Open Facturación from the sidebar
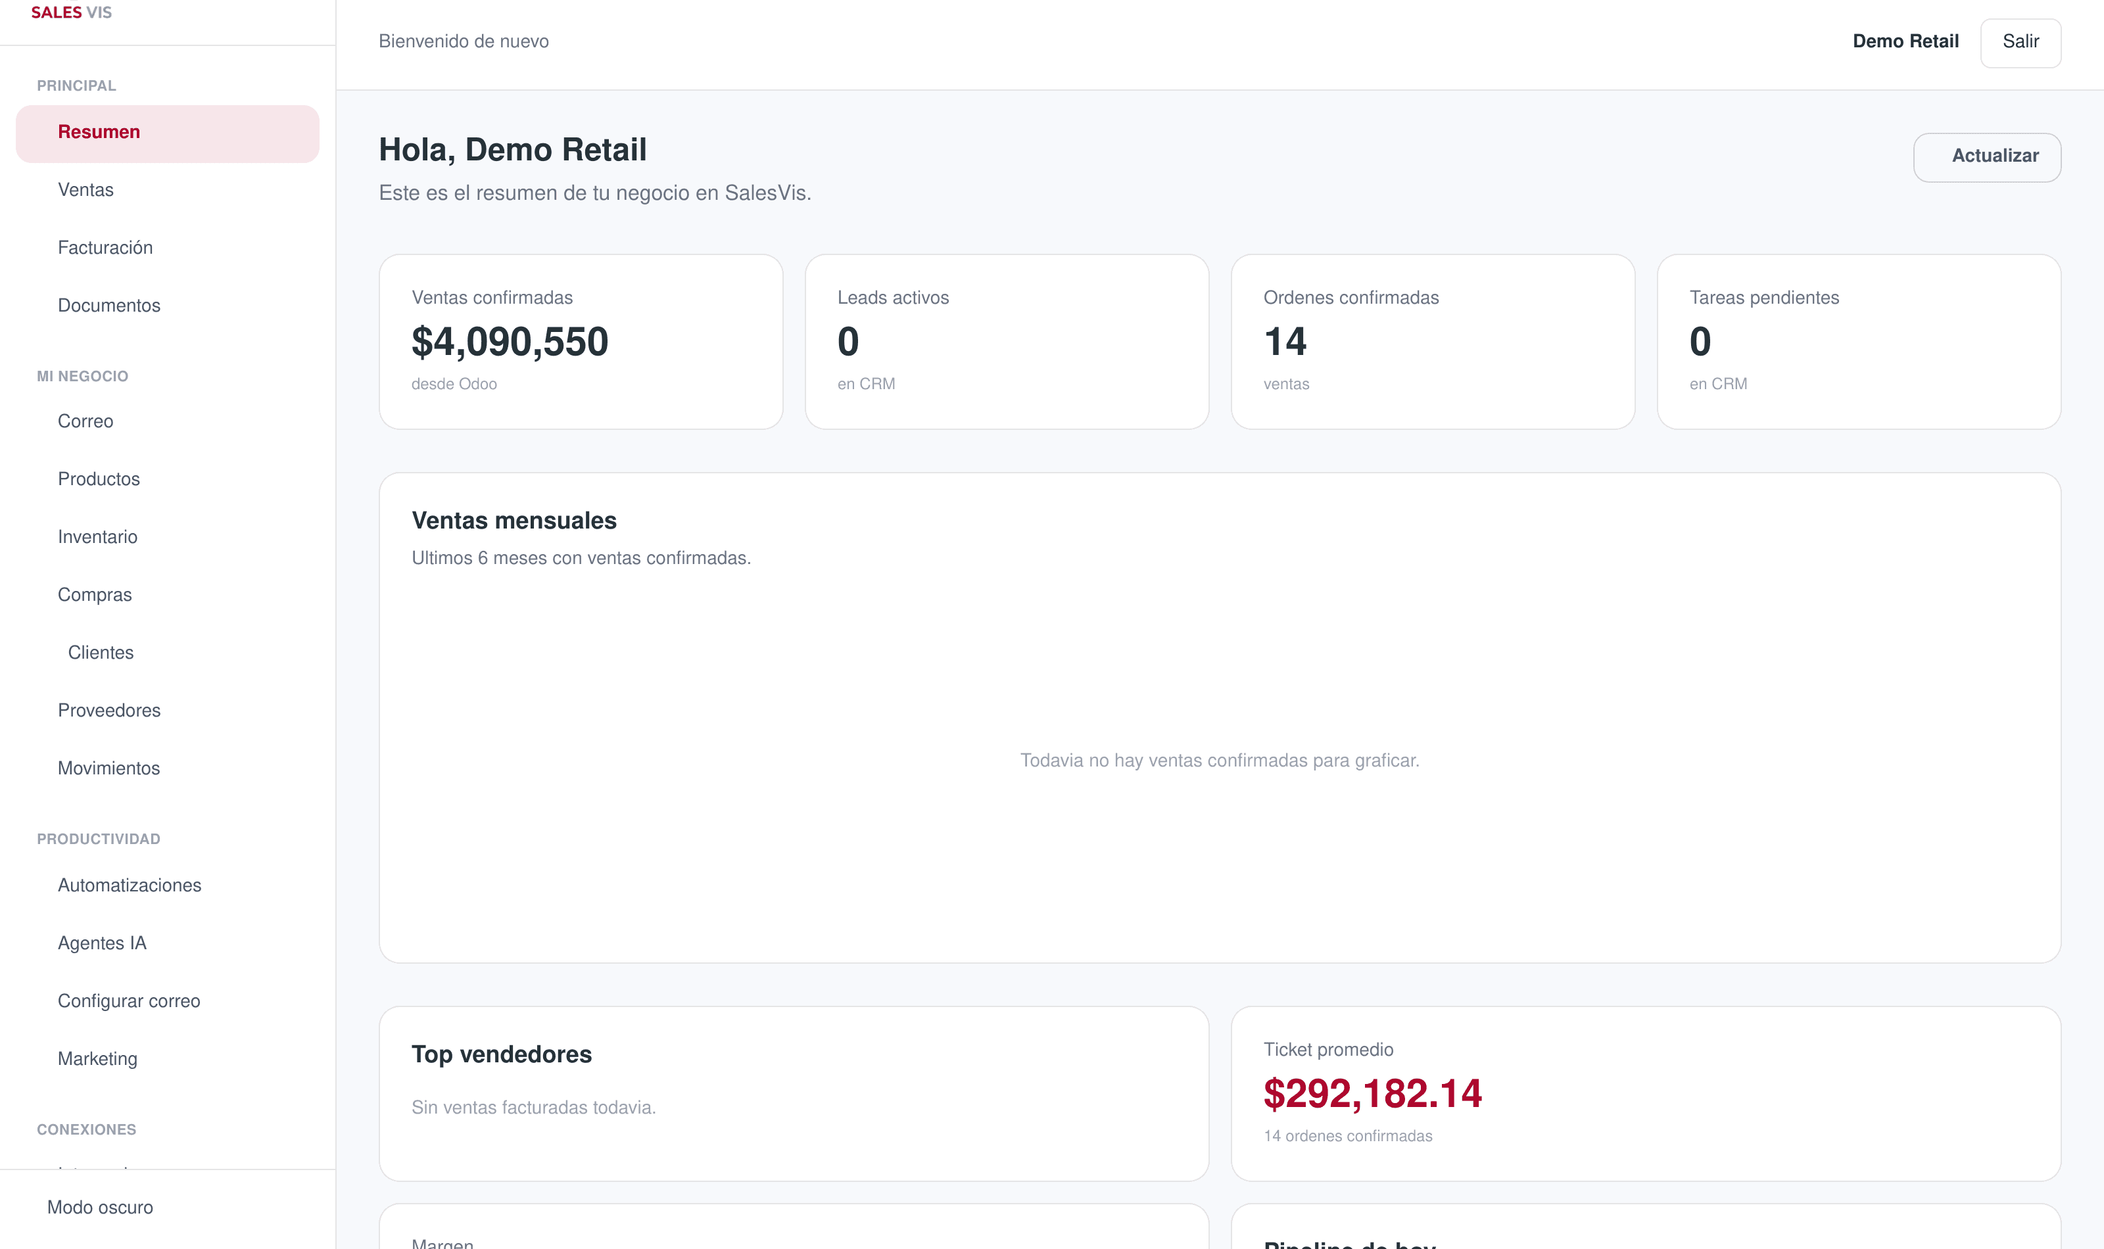The height and width of the screenshot is (1249, 2104). click(x=168, y=248)
